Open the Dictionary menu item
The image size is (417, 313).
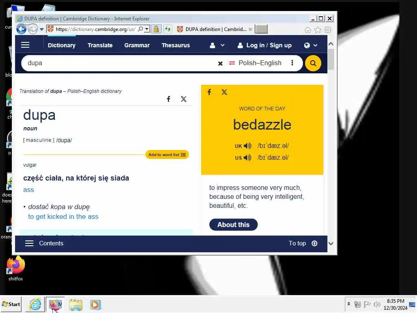coord(62,45)
